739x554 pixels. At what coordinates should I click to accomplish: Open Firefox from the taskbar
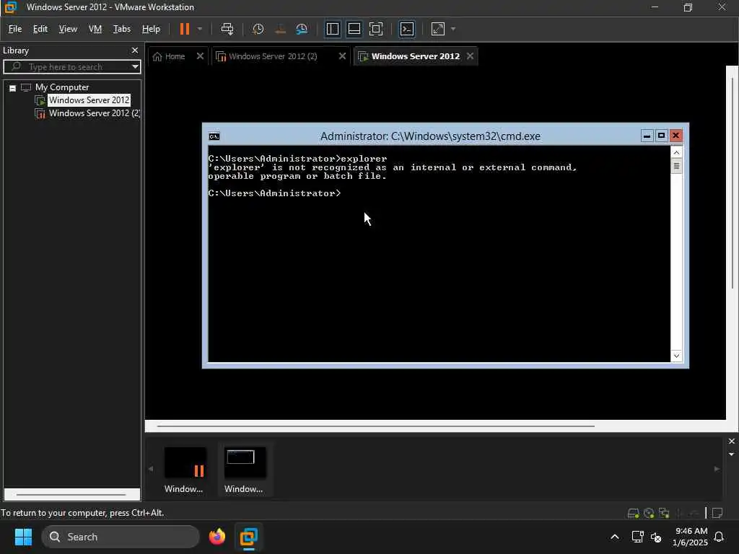[217, 537]
